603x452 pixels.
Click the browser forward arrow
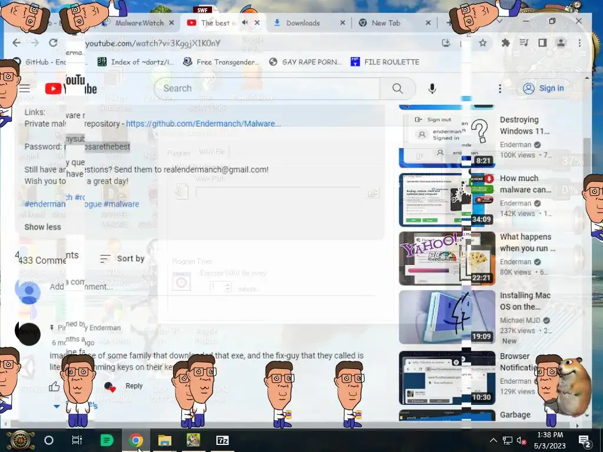35,42
